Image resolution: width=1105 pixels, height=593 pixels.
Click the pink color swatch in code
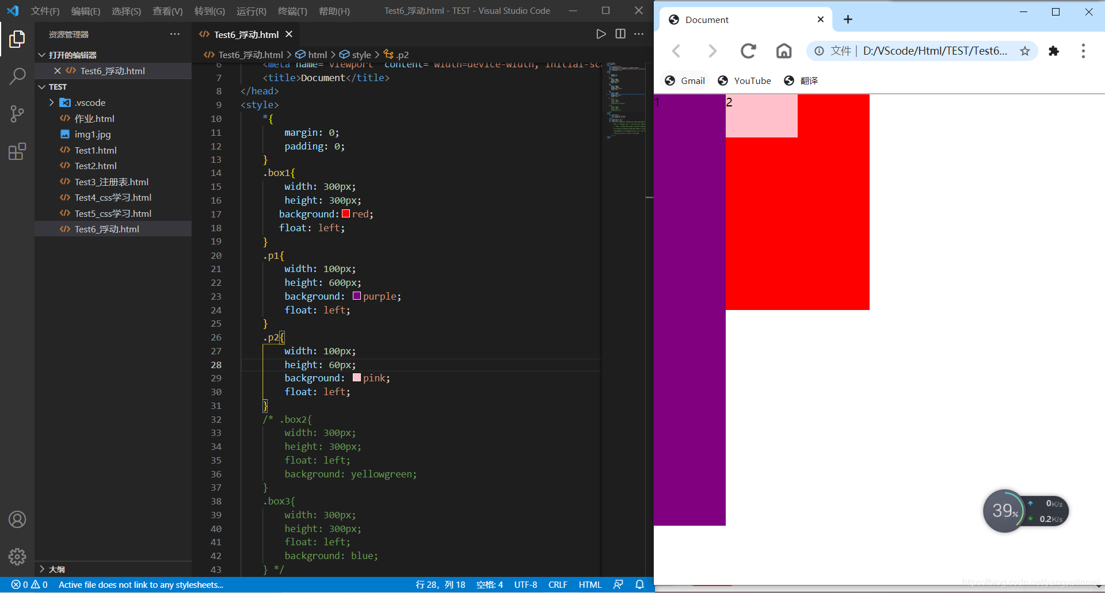click(x=357, y=377)
